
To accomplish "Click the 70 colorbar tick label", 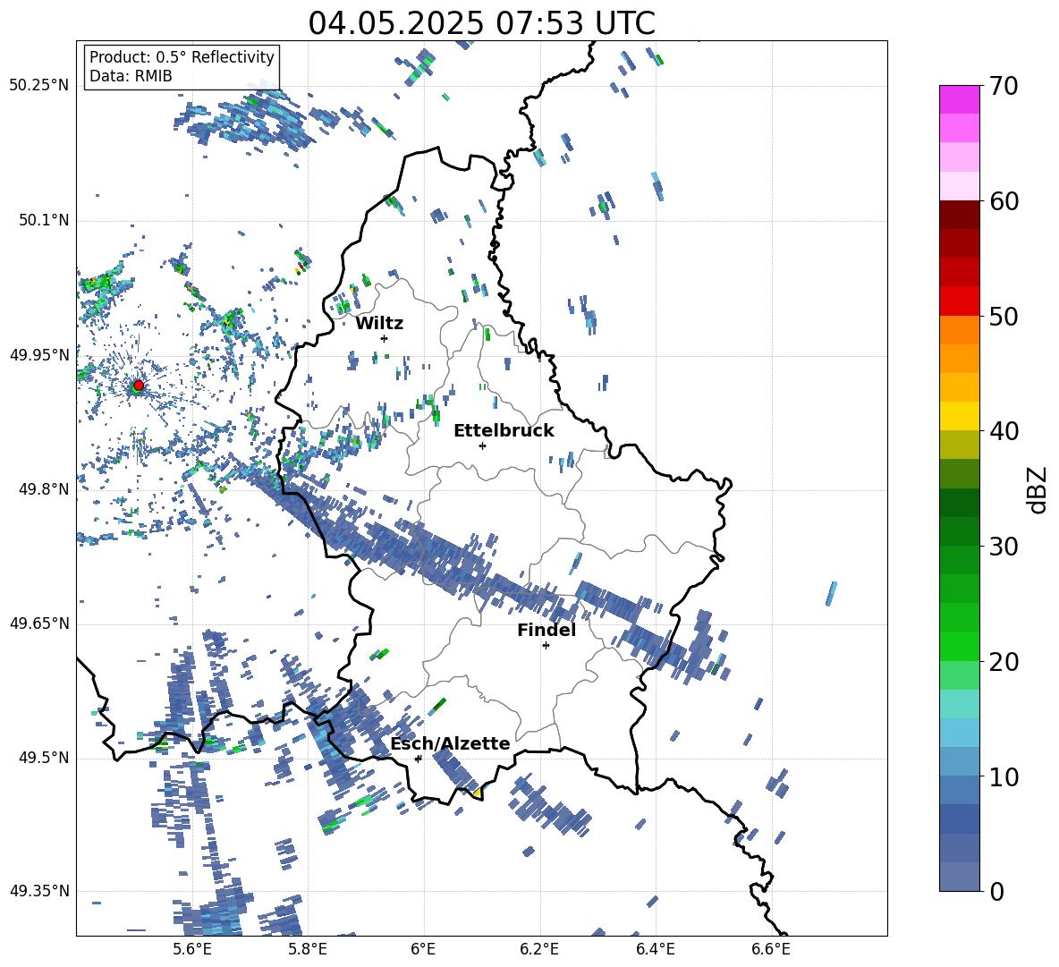I will pyautogui.click(x=1004, y=87).
